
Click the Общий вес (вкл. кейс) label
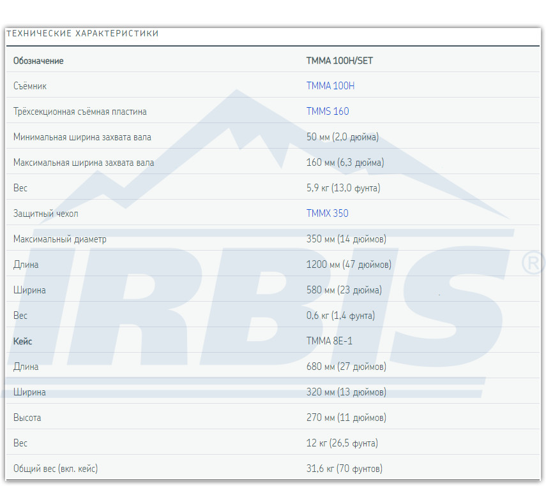click(56, 469)
